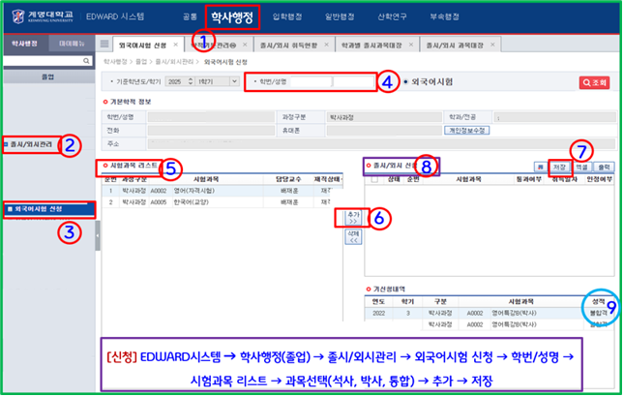Export the list with 엑셀 button
The height and width of the screenshot is (397, 624).
coord(581,168)
